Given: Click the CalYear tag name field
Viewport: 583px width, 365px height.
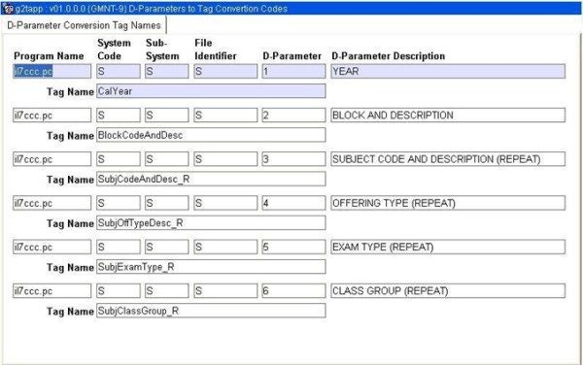Looking at the screenshot, I should (x=211, y=91).
